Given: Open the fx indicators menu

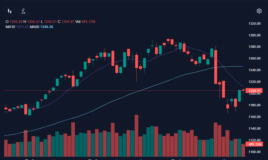Looking at the screenshot, I should tap(23, 11).
